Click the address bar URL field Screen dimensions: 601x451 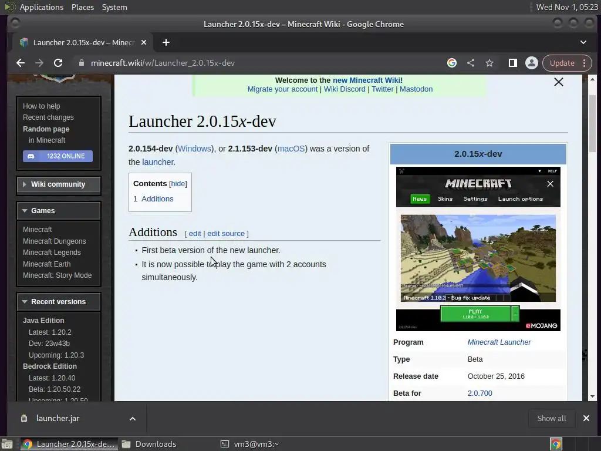[x=261, y=63]
